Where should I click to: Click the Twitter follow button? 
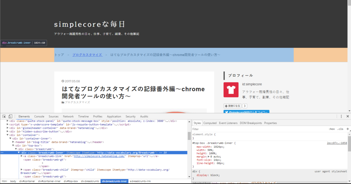tap(246, 112)
